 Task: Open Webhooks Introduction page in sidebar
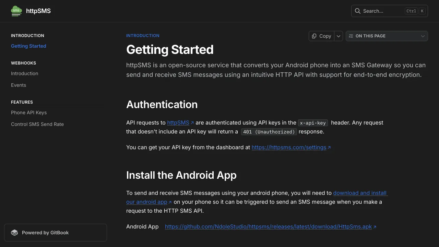(x=25, y=73)
